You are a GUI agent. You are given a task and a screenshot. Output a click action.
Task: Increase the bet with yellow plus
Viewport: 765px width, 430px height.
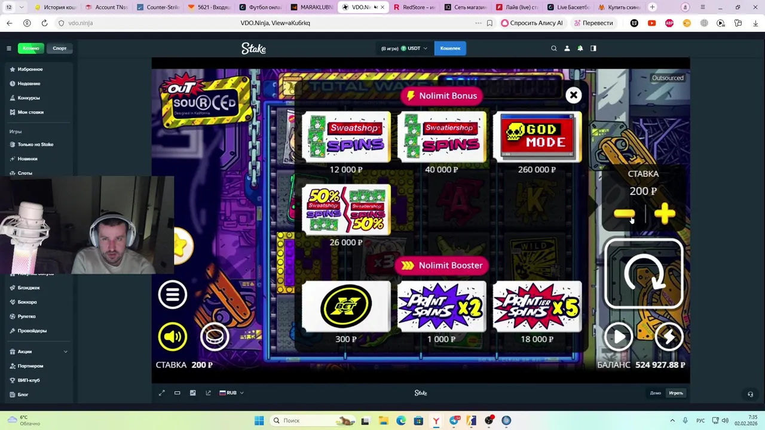[665, 214]
